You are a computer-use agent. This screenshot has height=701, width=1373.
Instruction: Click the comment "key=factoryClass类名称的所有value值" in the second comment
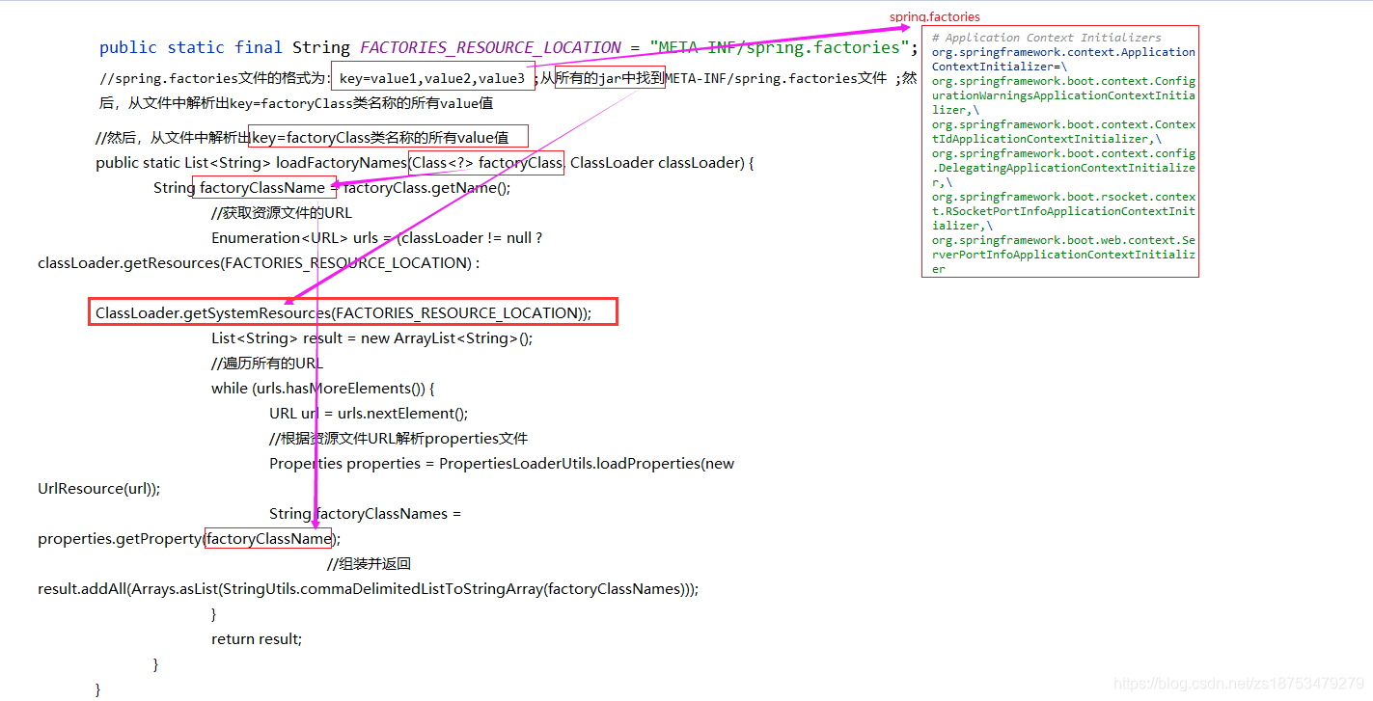coord(380,137)
